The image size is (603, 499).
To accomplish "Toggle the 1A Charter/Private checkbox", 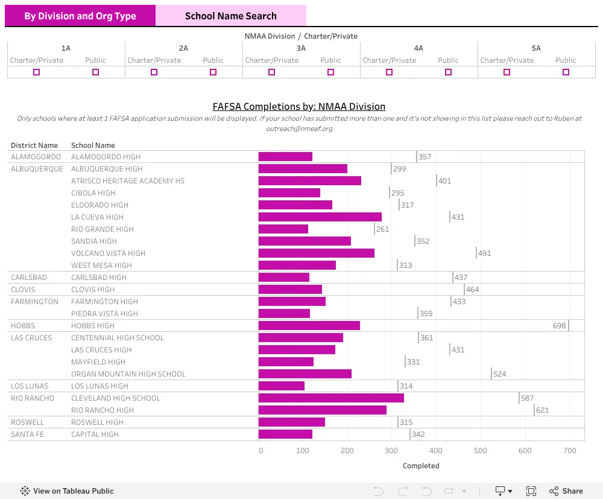I will tap(37, 72).
